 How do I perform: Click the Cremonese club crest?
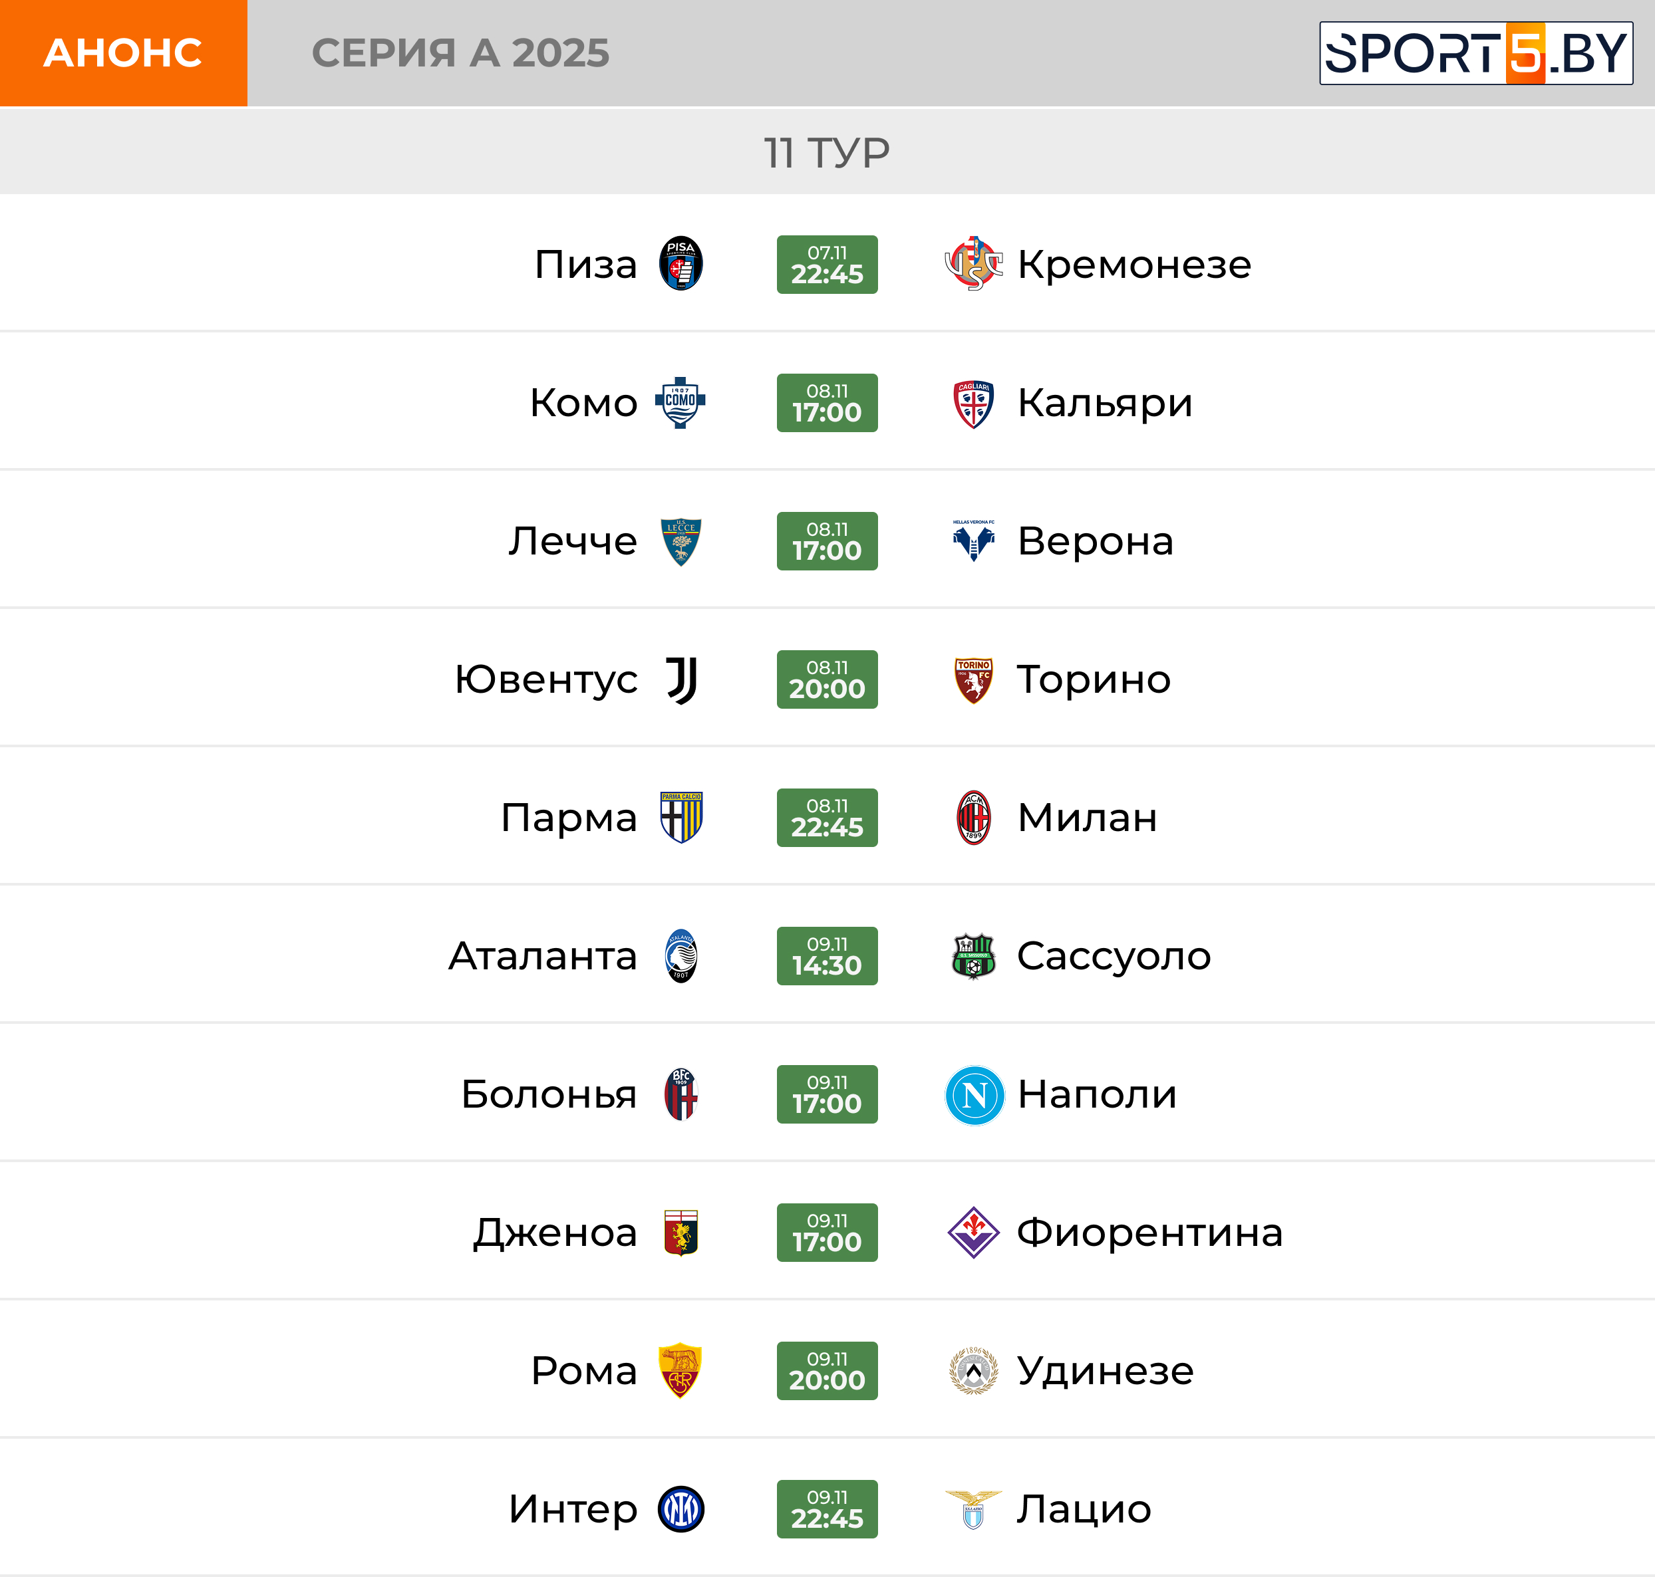coord(973,264)
